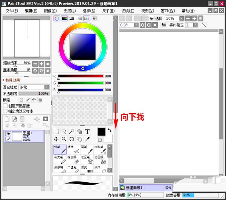This screenshot has width=226, height=200.
Task: Select the eyedropper color picker tool
Action: (x=87, y=139)
